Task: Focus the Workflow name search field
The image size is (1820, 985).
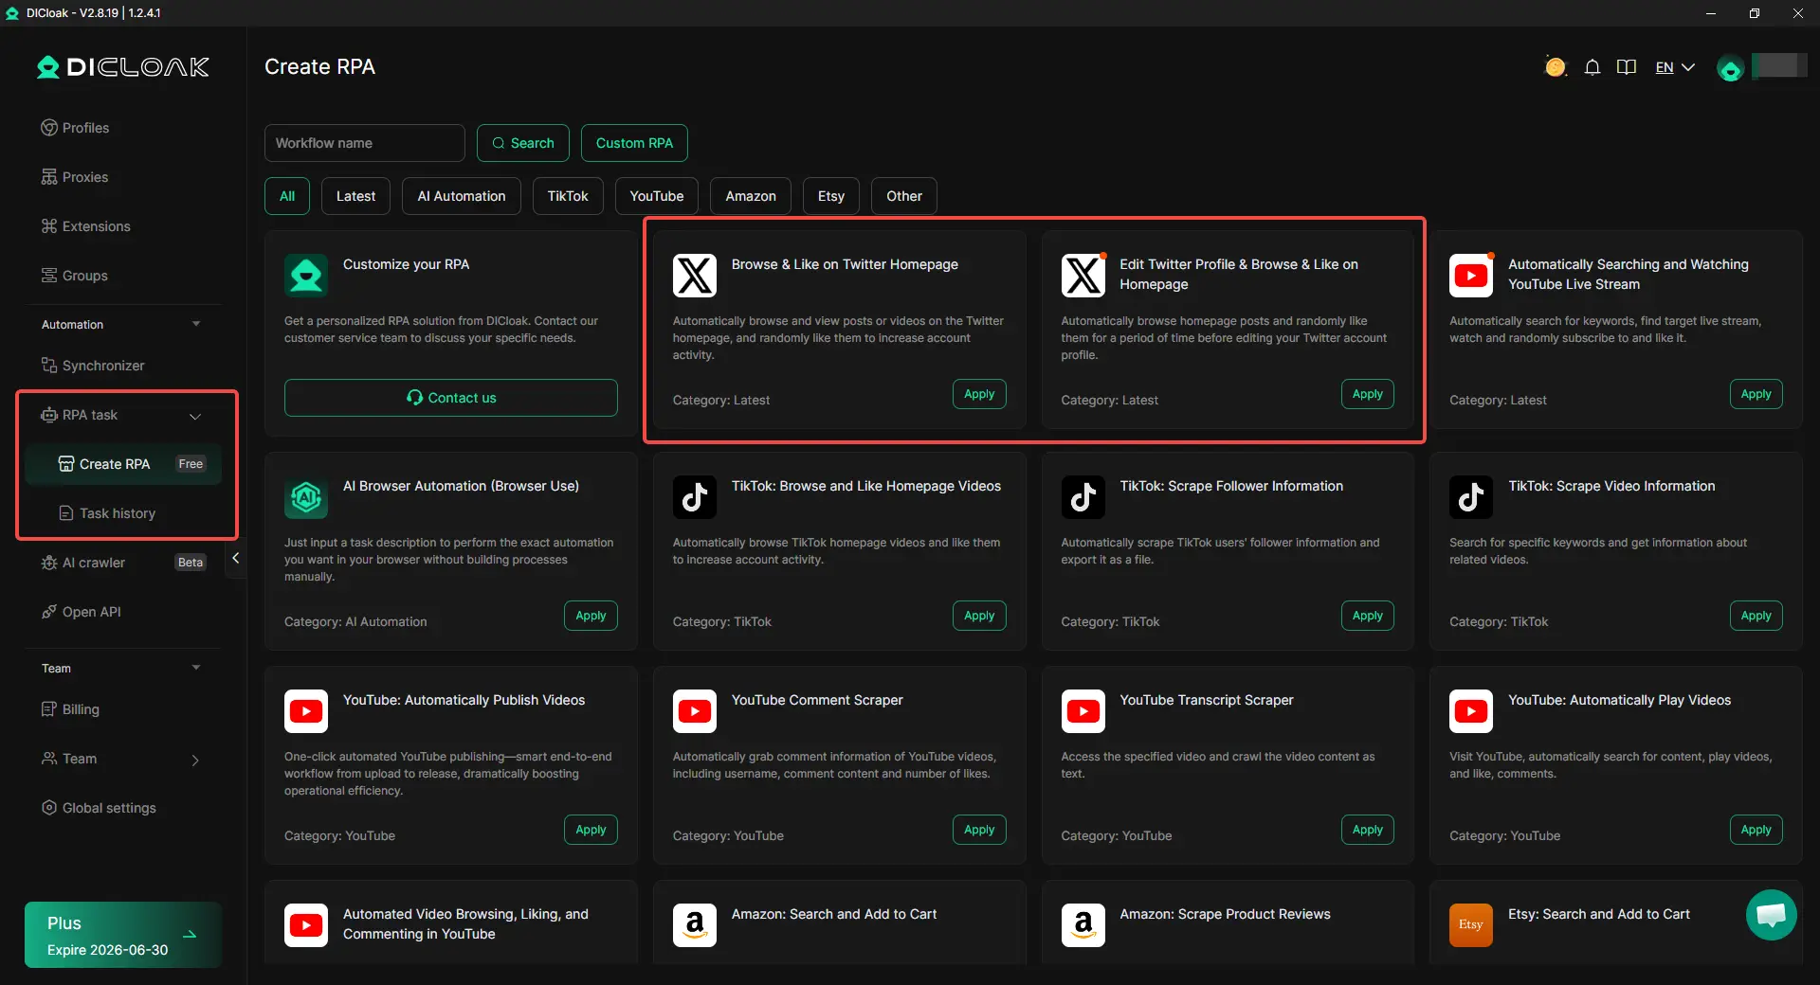Action: [364, 143]
